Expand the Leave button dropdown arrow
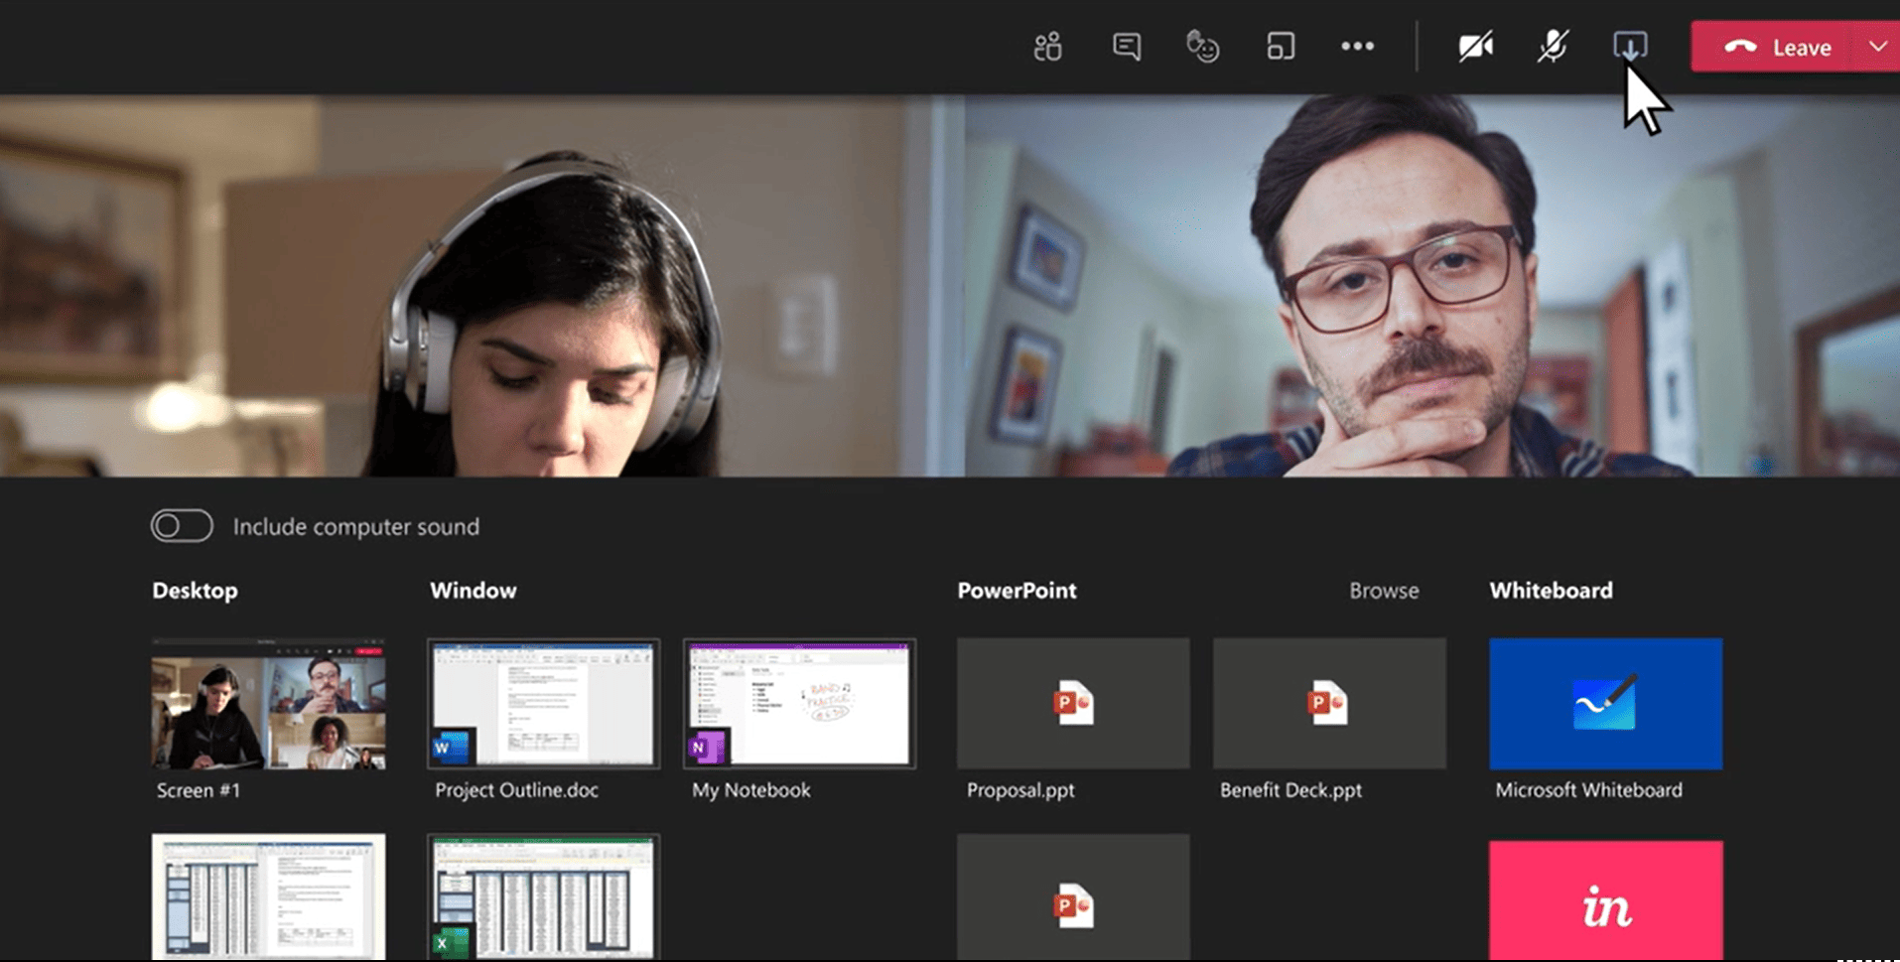 click(1877, 47)
